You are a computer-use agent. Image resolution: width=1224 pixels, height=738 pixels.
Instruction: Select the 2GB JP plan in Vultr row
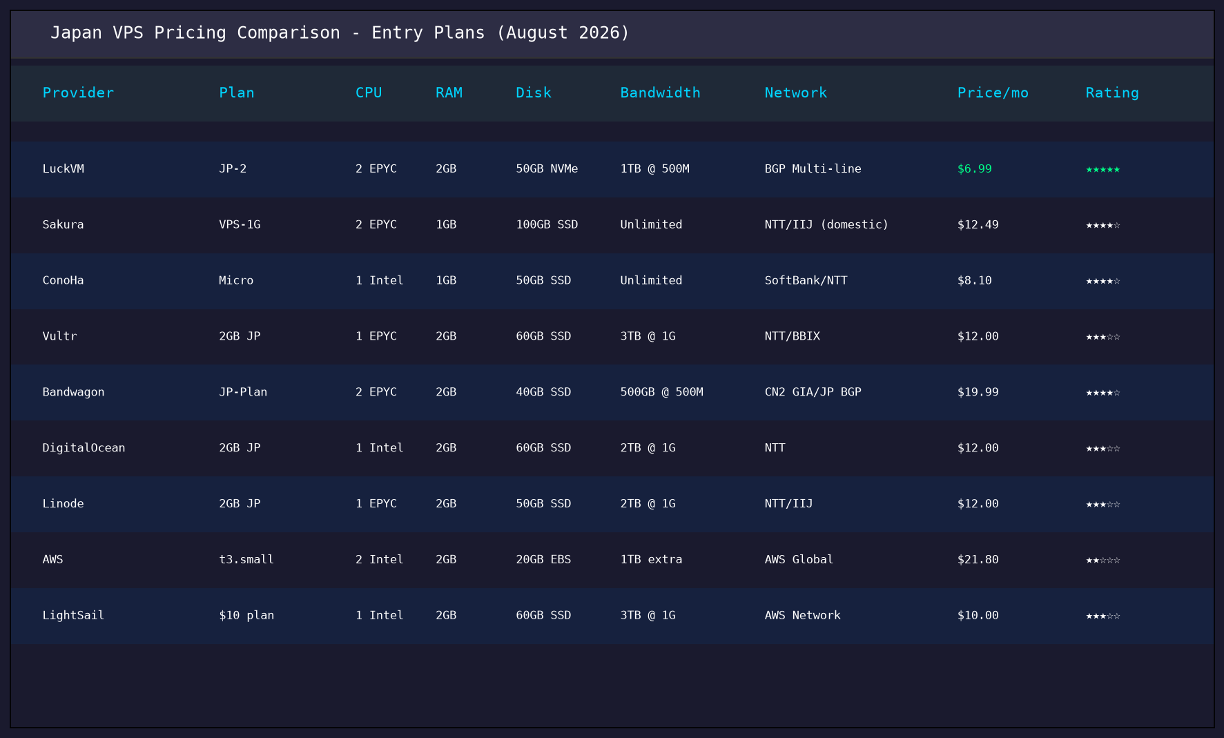(x=240, y=336)
